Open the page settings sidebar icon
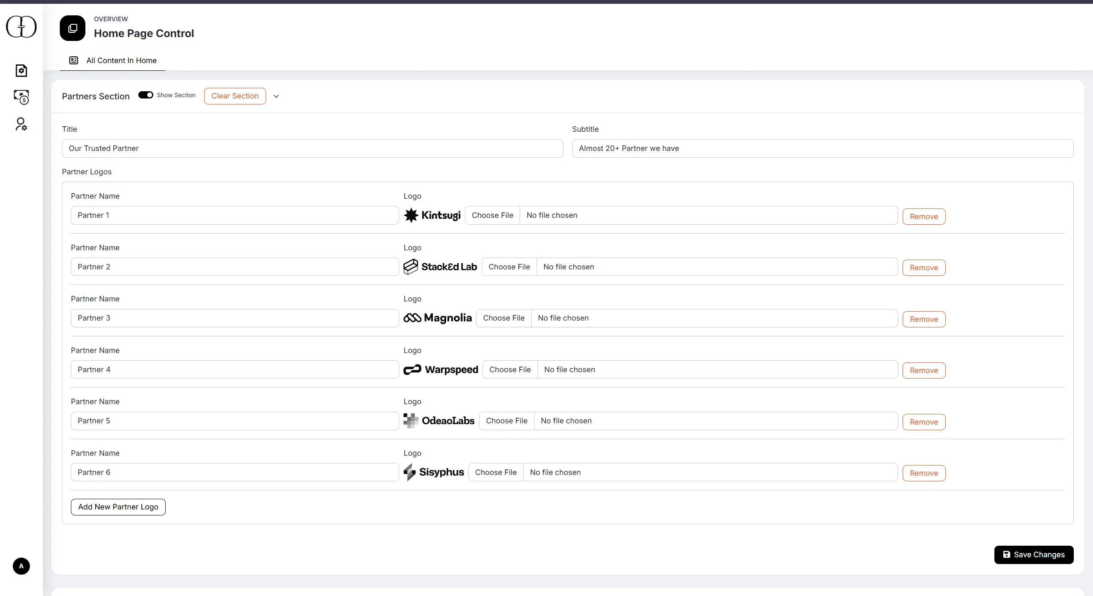 pyautogui.click(x=21, y=70)
